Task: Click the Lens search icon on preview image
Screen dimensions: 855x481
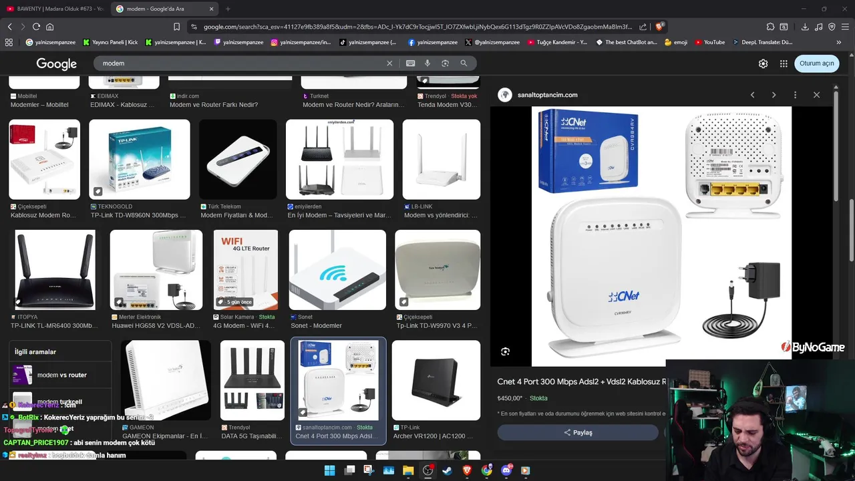Action: [506, 351]
